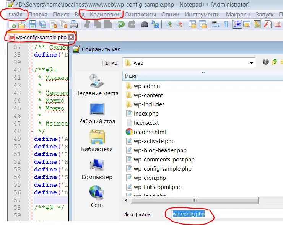Toggle synchronized horizontal scrolling icon
Viewport: 283px width, 225px height.
pos(203,24)
